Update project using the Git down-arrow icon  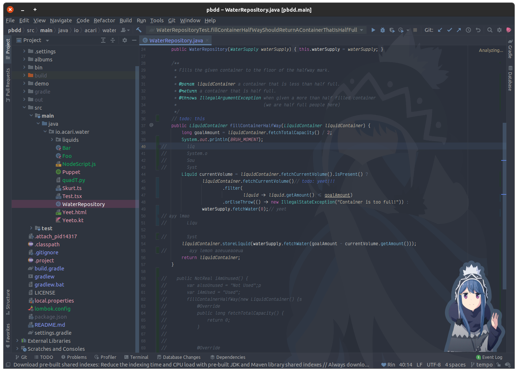point(441,30)
